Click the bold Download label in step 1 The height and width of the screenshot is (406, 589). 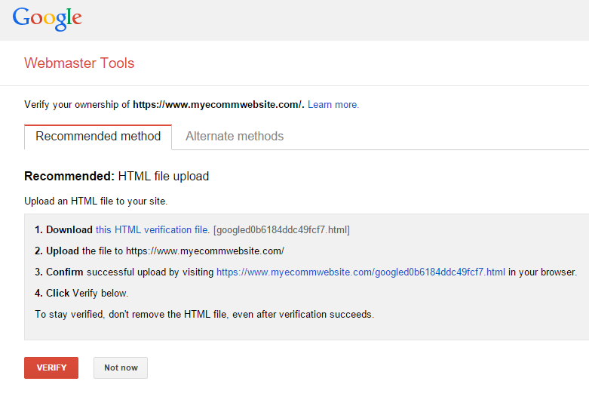pyautogui.click(x=69, y=230)
